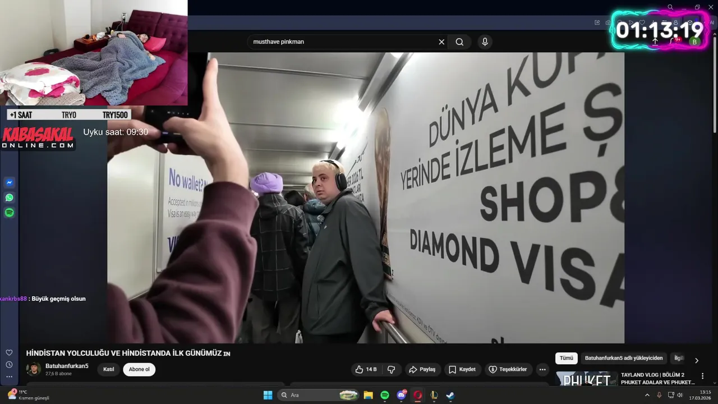The image size is (718, 404).
Task: Click the taskbar Ara search box
Action: click(319, 395)
